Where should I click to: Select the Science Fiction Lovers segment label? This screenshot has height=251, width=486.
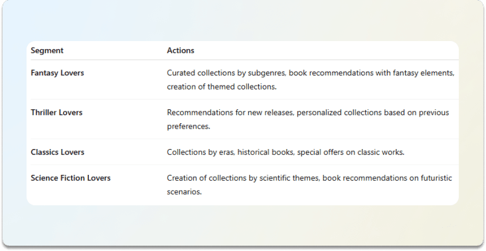(70, 178)
